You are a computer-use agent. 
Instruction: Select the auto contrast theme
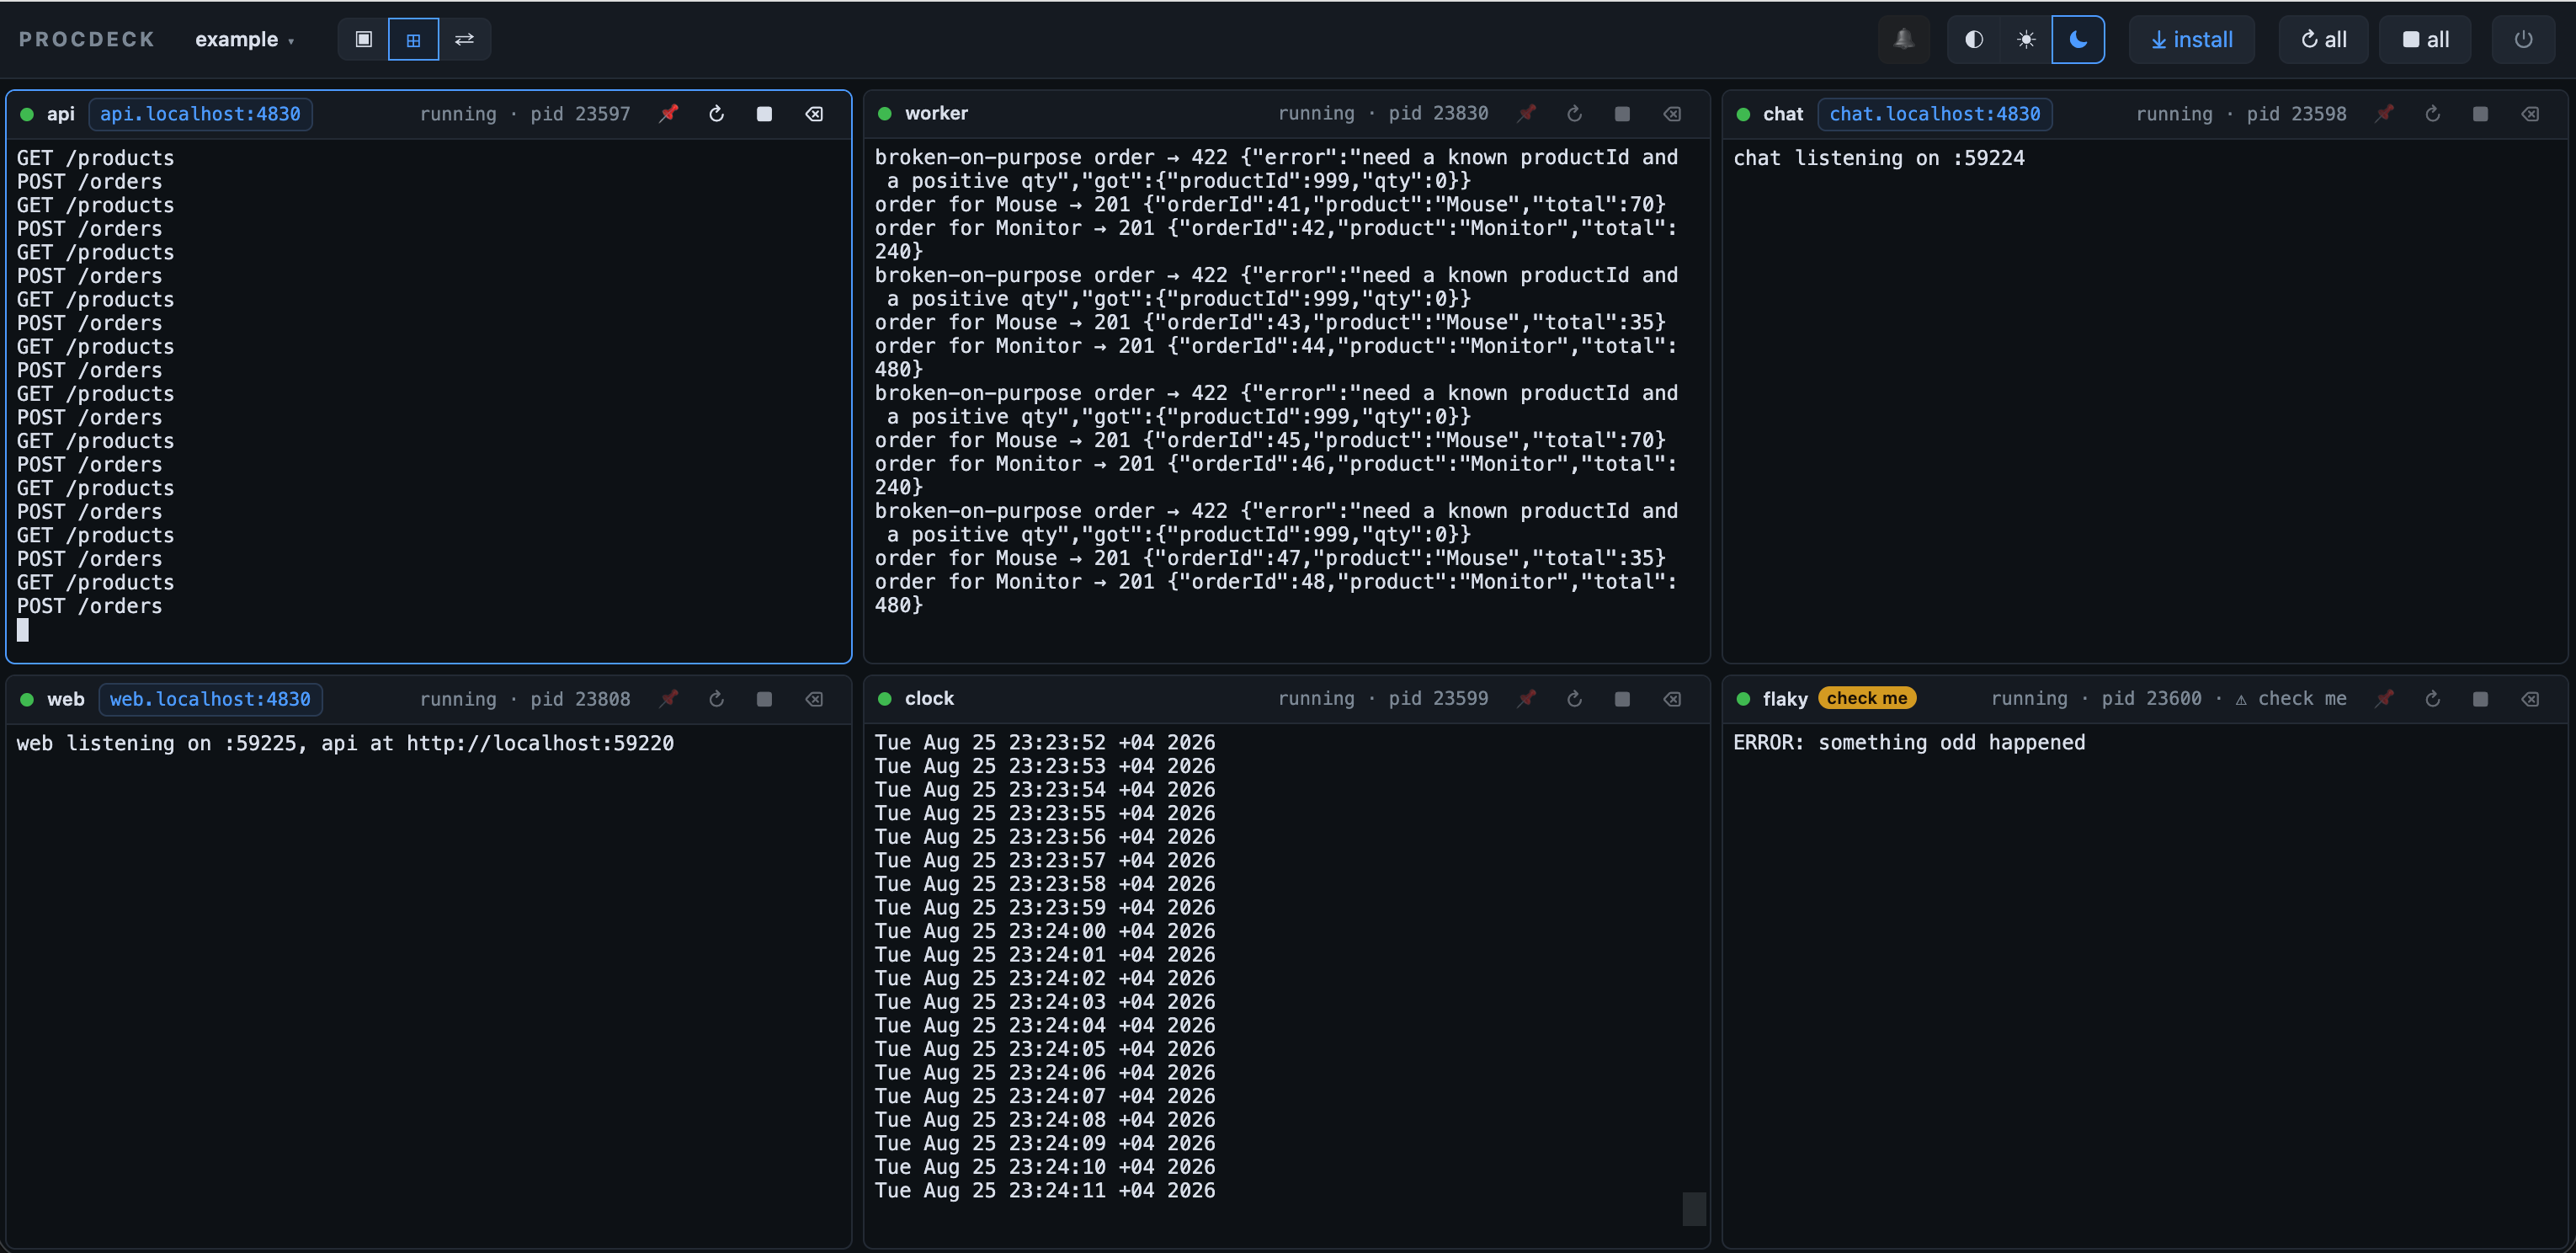coord(1974,39)
